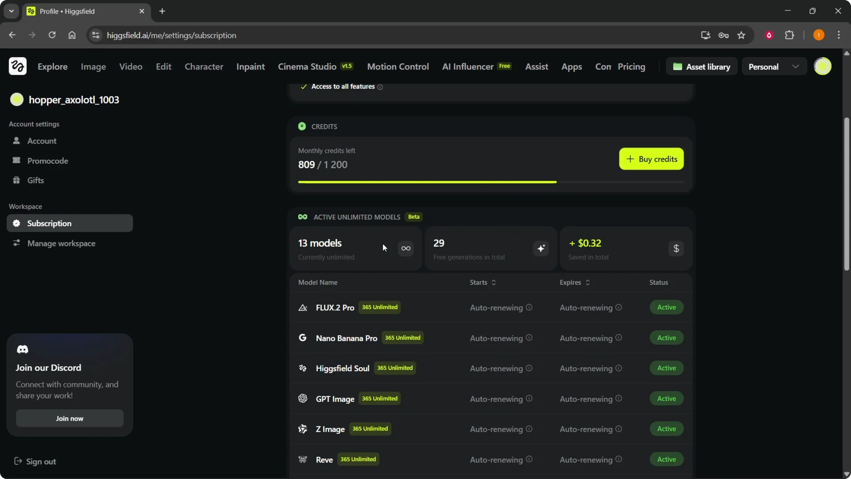Click the Gifts icon in the sidebar
851x479 pixels.
click(16, 180)
